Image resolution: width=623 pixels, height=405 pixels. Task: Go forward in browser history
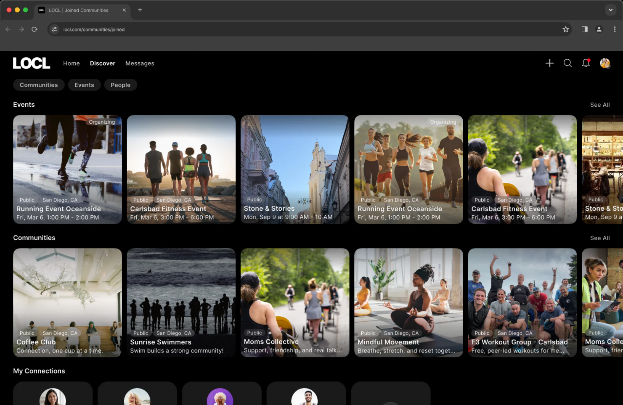21,29
